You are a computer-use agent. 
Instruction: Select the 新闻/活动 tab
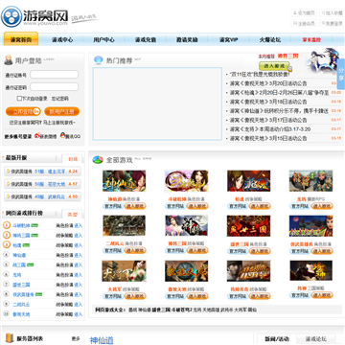pyautogui.click(x=276, y=339)
